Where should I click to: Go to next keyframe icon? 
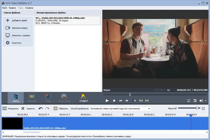[147, 101]
